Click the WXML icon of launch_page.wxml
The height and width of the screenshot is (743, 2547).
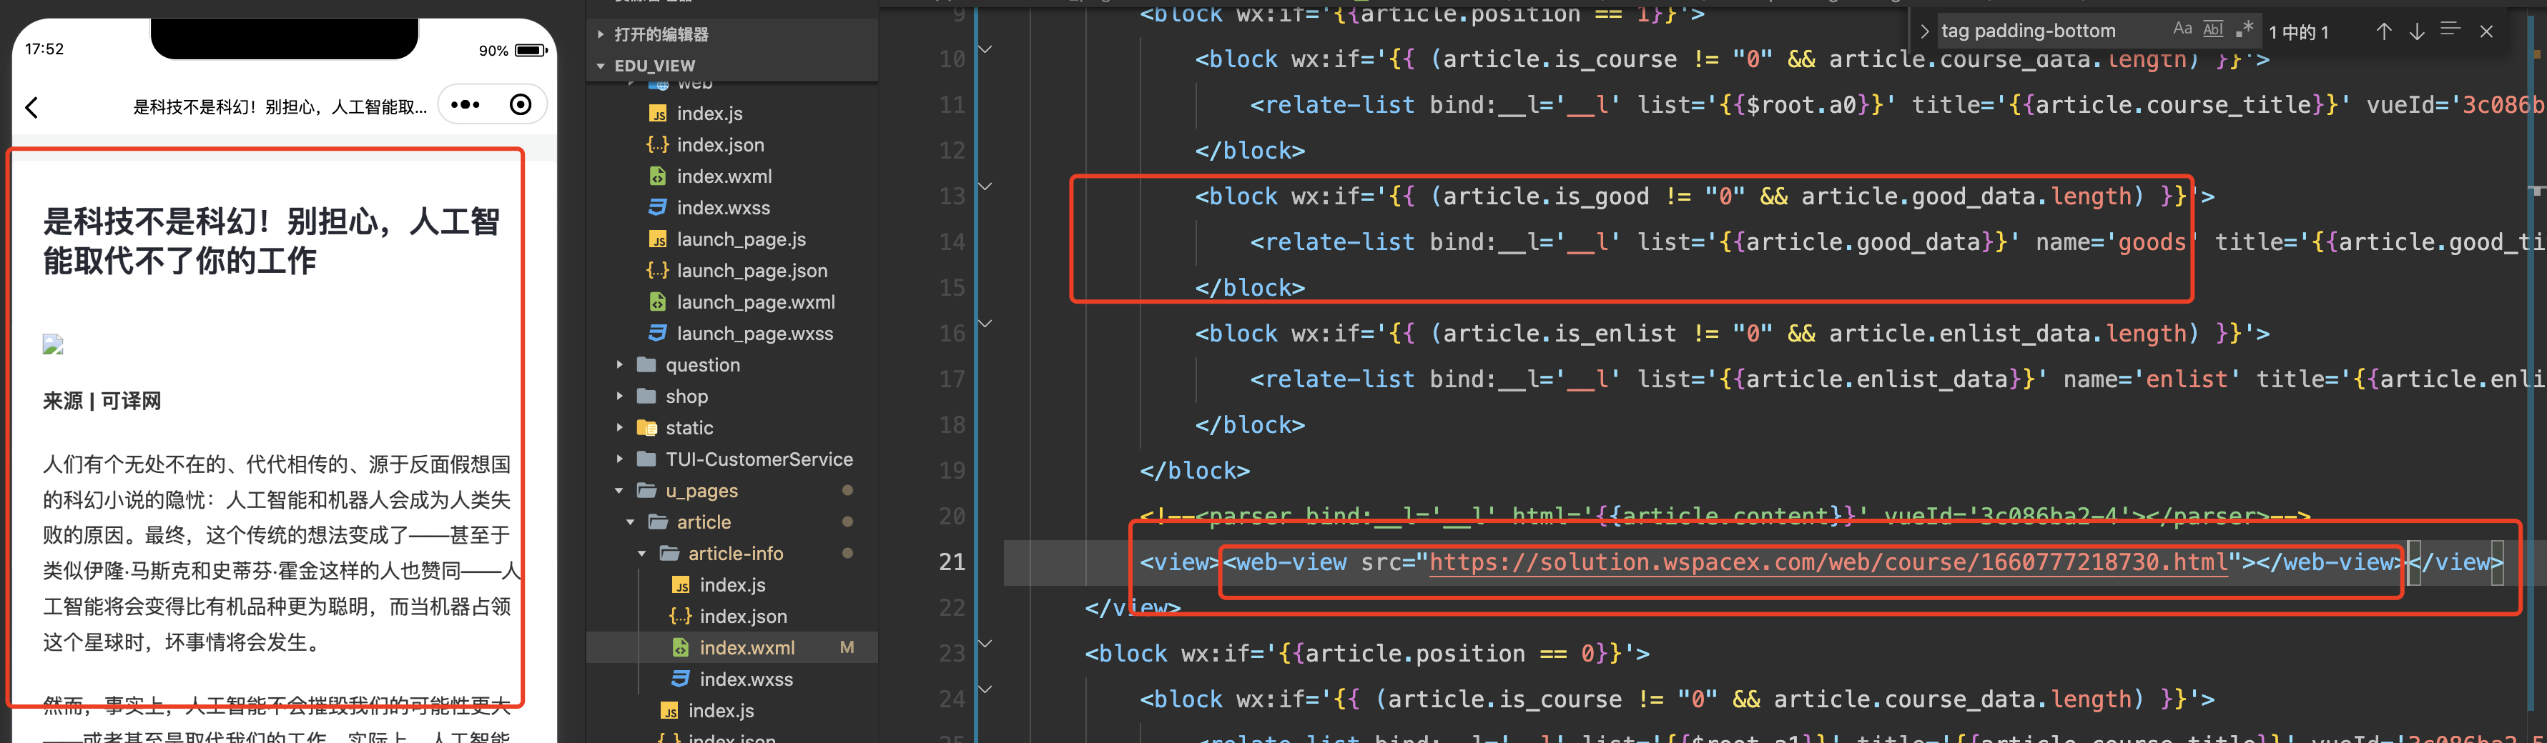point(658,302)
